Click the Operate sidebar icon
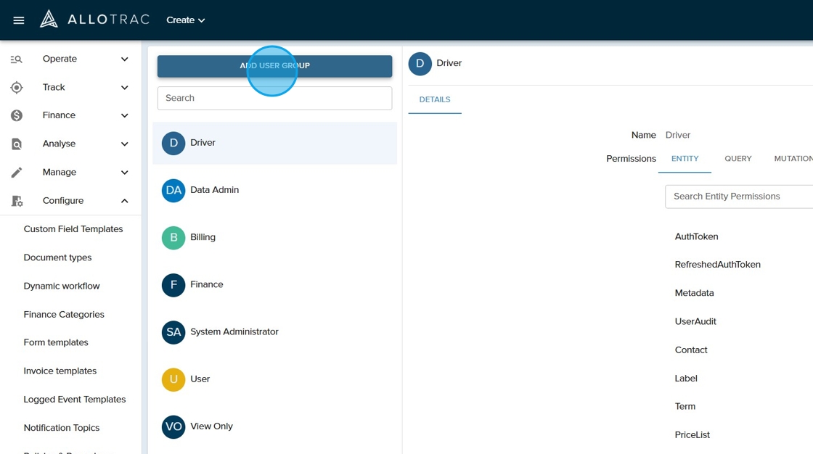This screenshot has height=454, width=813. coord(17,59)
